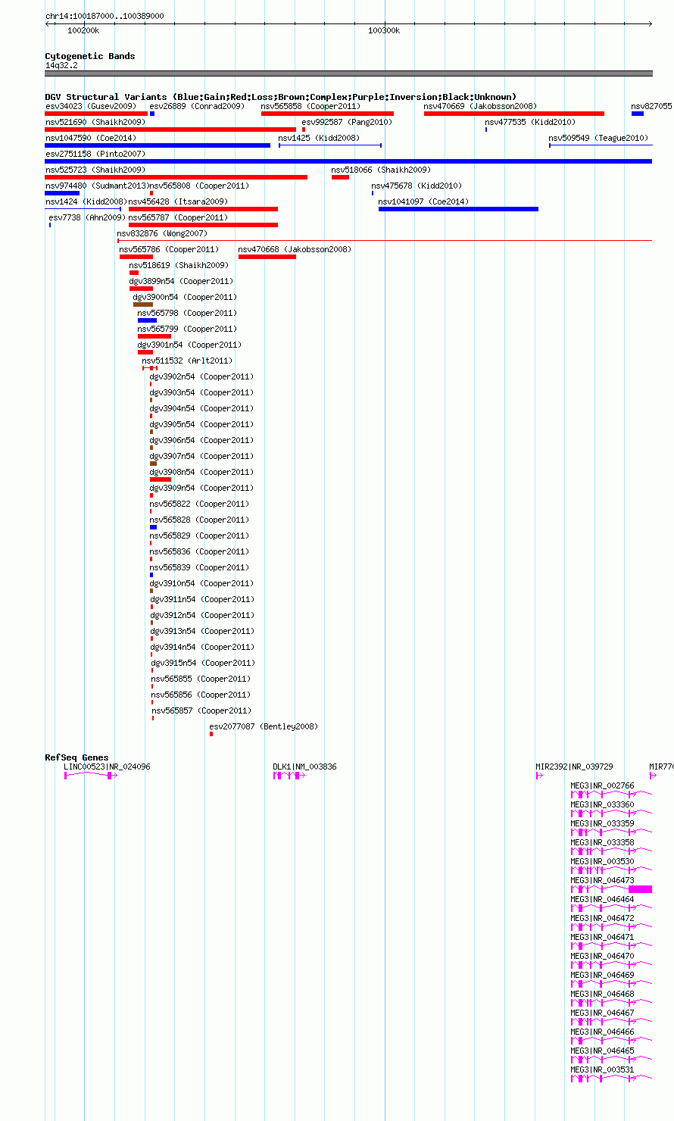674x1121 pixels.
Task: Open gene DLK1|NM_003836 label
Action: [x=304, y=767]
